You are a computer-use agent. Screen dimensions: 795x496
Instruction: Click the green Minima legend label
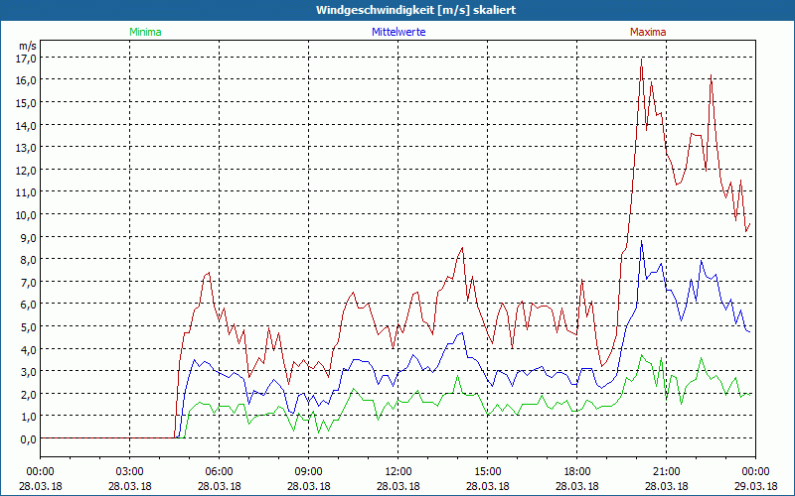(145, 32)
